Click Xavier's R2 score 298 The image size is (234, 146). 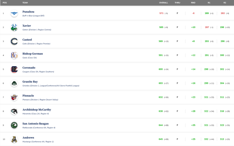tap(222, 27)
